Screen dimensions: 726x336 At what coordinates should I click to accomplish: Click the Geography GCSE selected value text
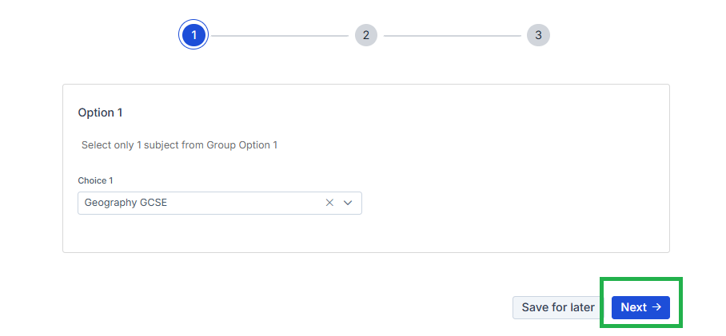pos(126,203)
